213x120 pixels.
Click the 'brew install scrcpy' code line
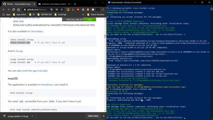coord(21,93)
